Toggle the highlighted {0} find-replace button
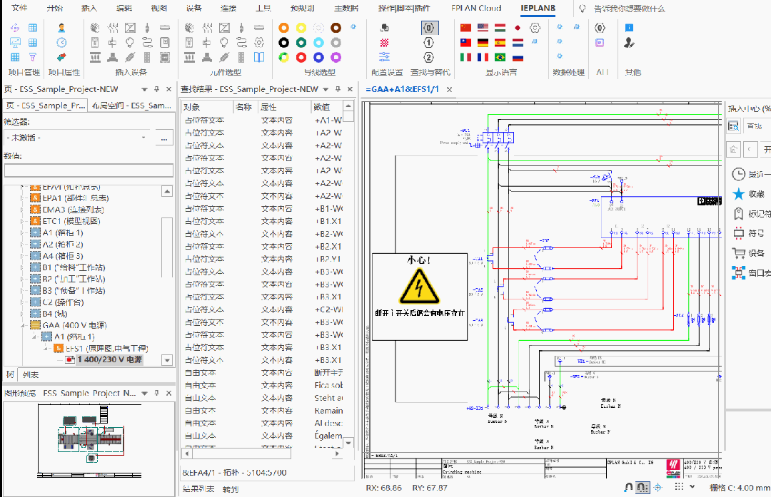This screenshot has height=497, width=771. pos(429,28)
